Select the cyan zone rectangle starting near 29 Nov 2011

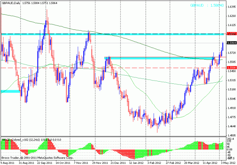159,58
